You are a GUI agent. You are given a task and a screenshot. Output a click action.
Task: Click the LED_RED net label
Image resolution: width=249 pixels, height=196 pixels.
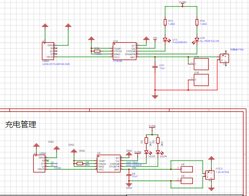pos(132,162)
